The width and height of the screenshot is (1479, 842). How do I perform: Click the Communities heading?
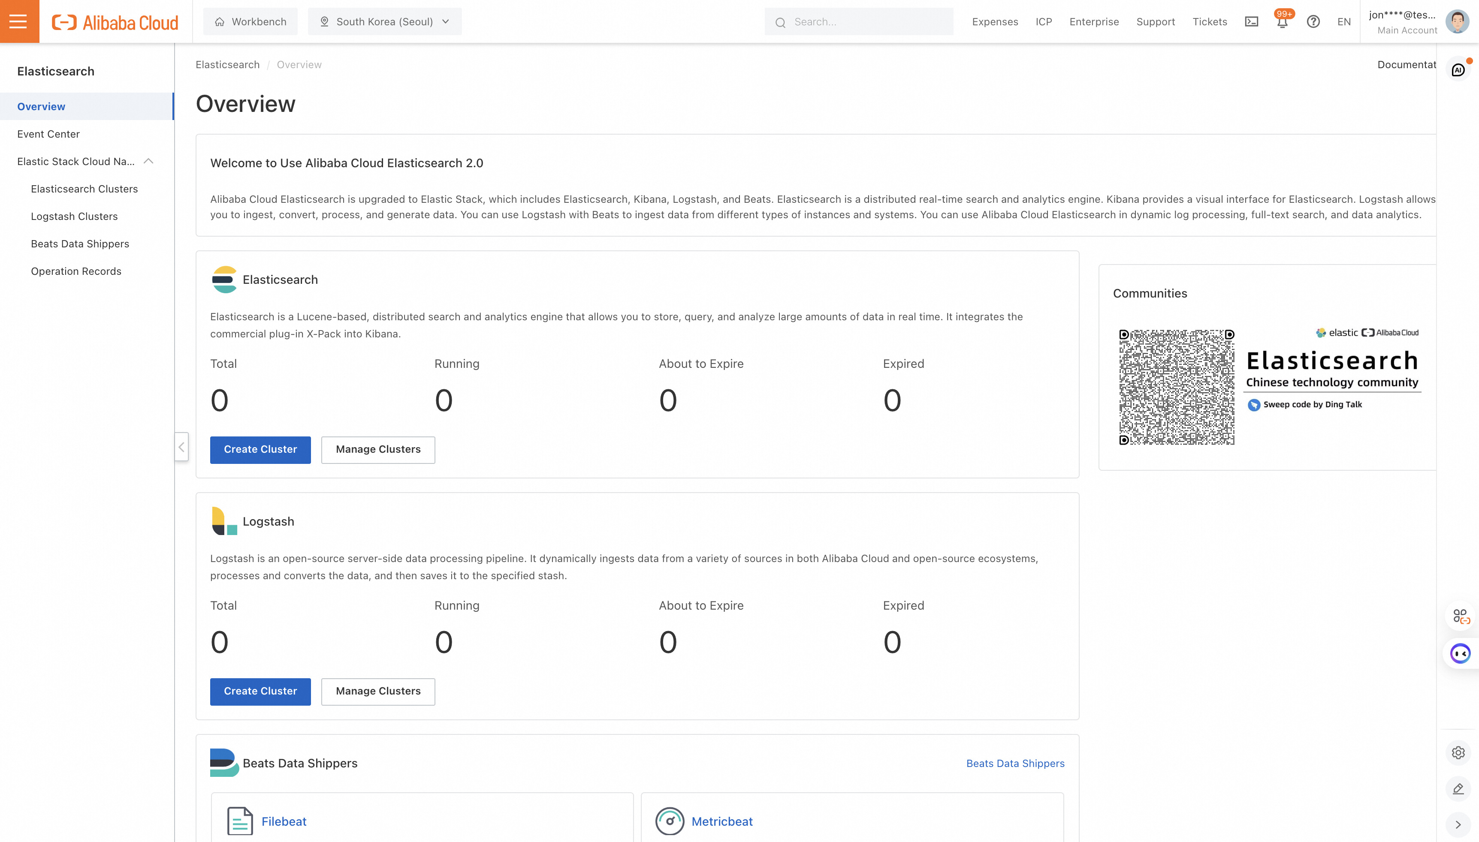point(1150,294)
